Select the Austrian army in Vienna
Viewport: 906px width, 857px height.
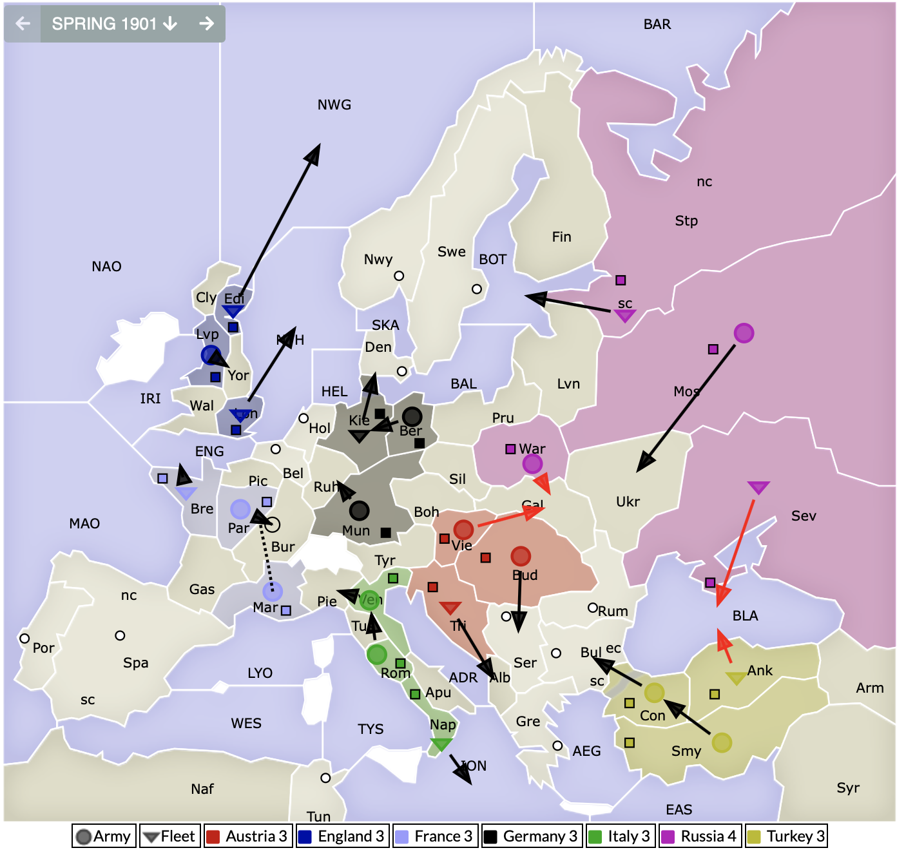pyautogui.click(x=463, y=530)
